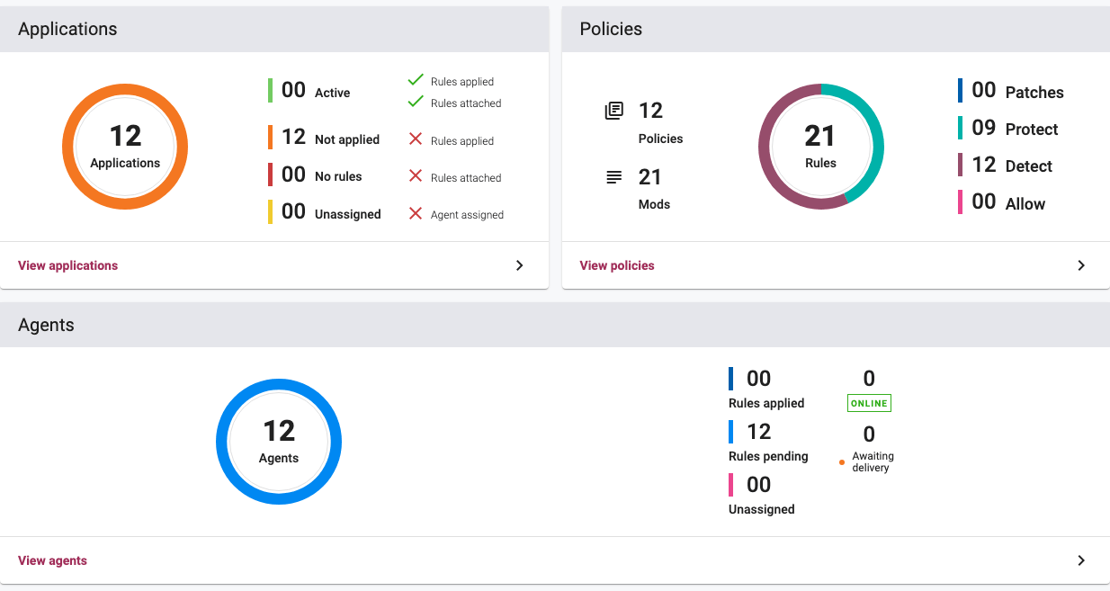This screenshot has height=591, width=1110.
Task: Click the chevron arrow beside View agents
Action: (1081, 560)
